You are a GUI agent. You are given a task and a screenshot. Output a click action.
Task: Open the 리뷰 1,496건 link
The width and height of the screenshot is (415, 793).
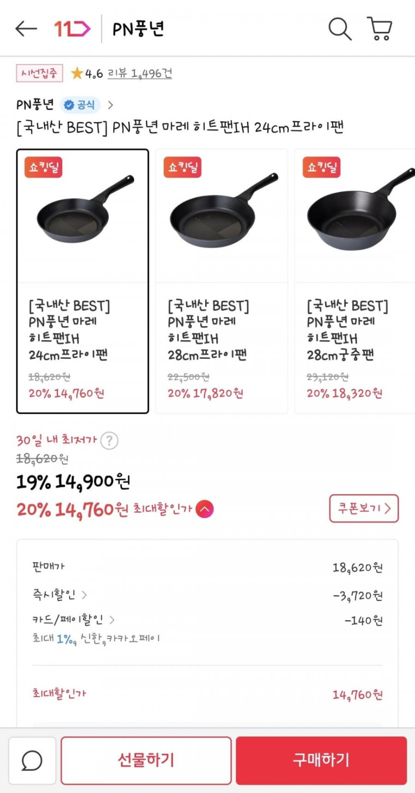pyautogui.click(x=140, y=74)
